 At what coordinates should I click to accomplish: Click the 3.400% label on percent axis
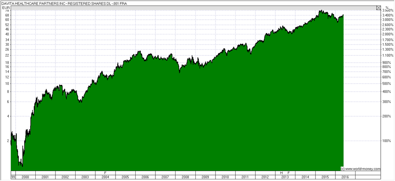point(388,15)
